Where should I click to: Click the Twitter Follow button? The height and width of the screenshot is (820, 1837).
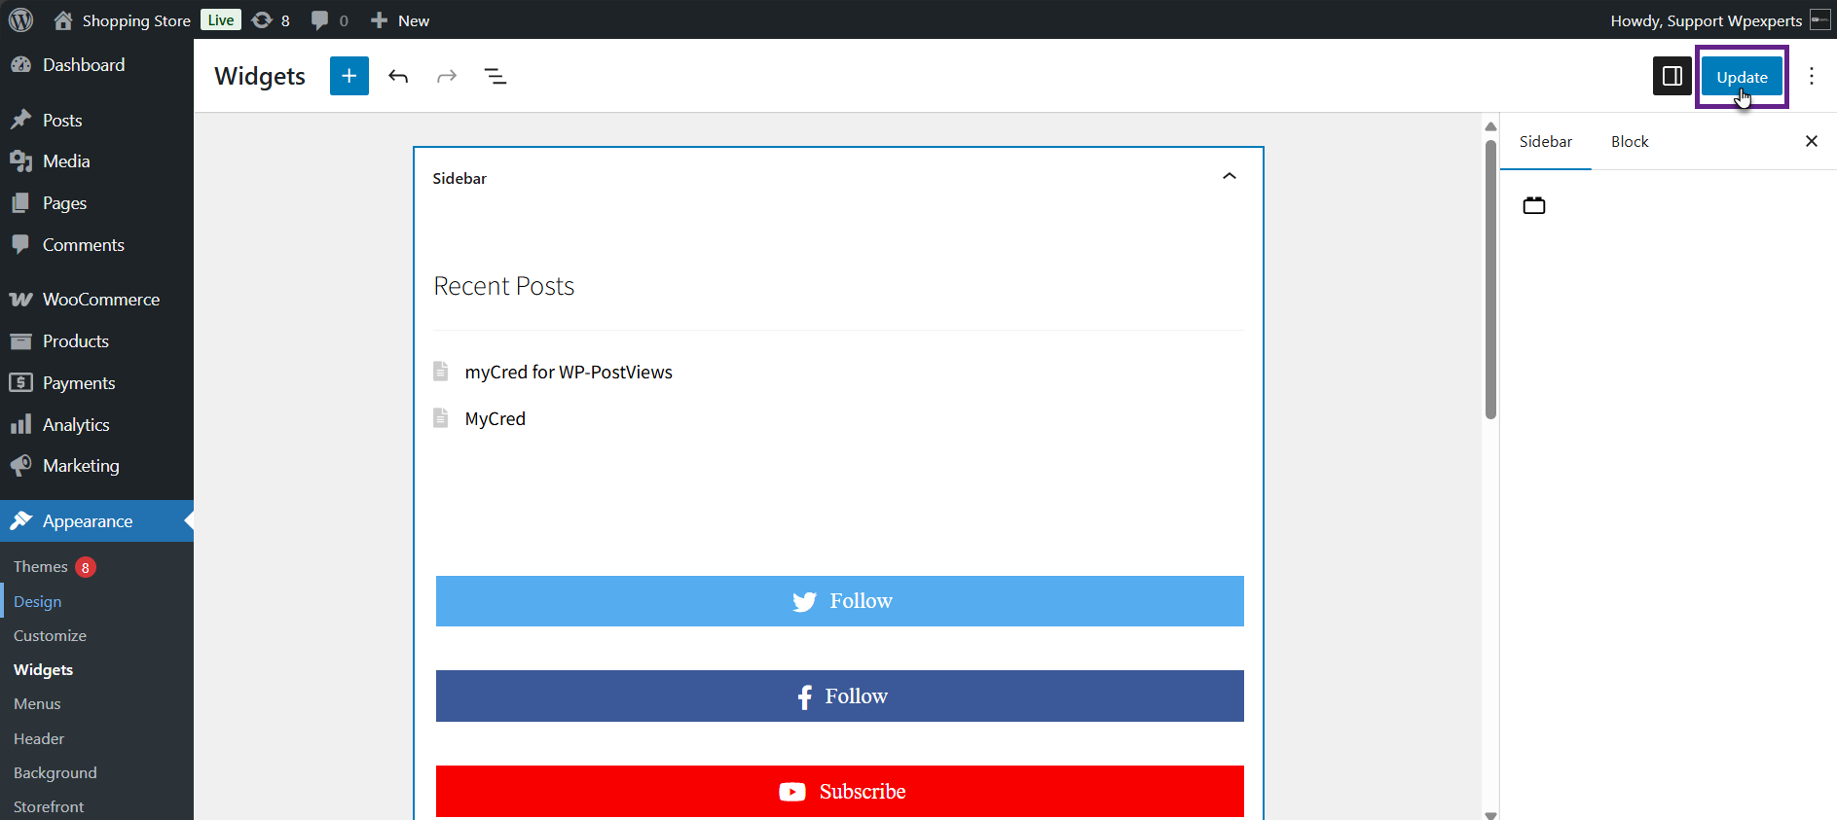tap(839, 601)
